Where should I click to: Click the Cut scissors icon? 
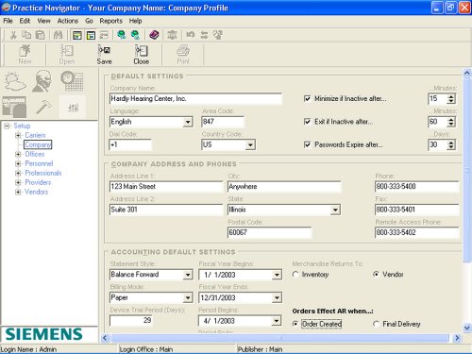[x=13, y=35]
